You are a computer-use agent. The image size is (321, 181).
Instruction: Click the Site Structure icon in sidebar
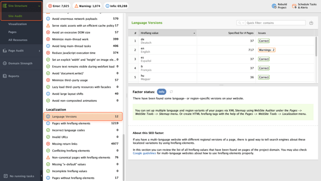point(5,6)
